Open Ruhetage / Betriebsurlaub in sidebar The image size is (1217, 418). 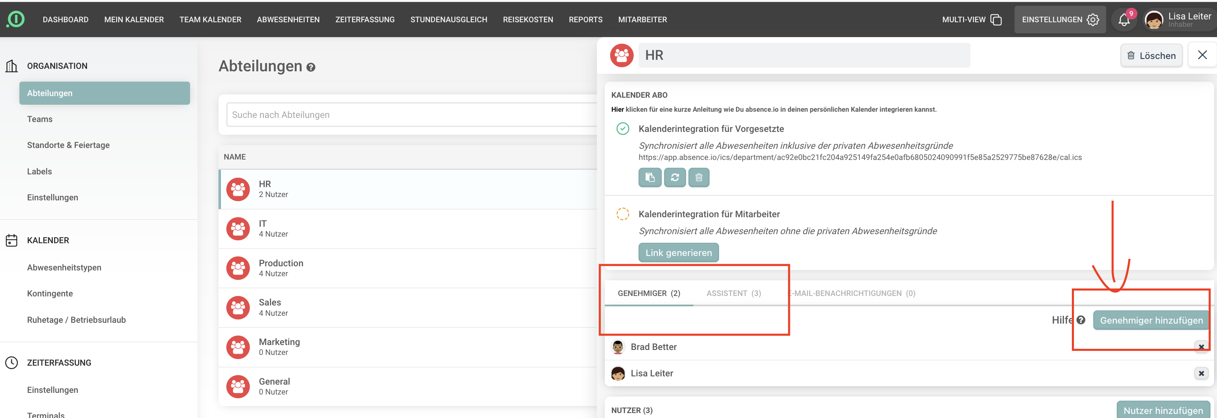[76, 320]
